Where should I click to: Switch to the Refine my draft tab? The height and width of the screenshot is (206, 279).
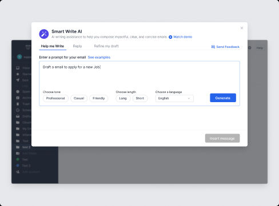tap(106, 46)
